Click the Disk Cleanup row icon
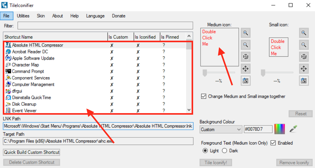 click(x=8, y=104)
